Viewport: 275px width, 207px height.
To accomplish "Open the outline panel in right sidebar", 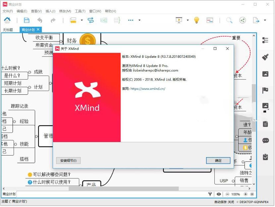I will [265, 40].
